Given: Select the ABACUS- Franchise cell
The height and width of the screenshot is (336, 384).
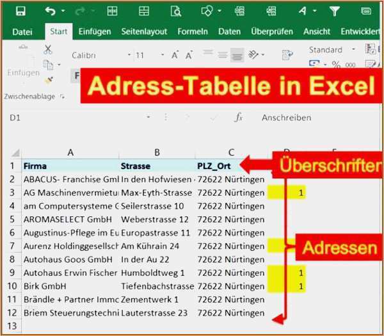Looking at the screenshot, I should pos(70,179).
